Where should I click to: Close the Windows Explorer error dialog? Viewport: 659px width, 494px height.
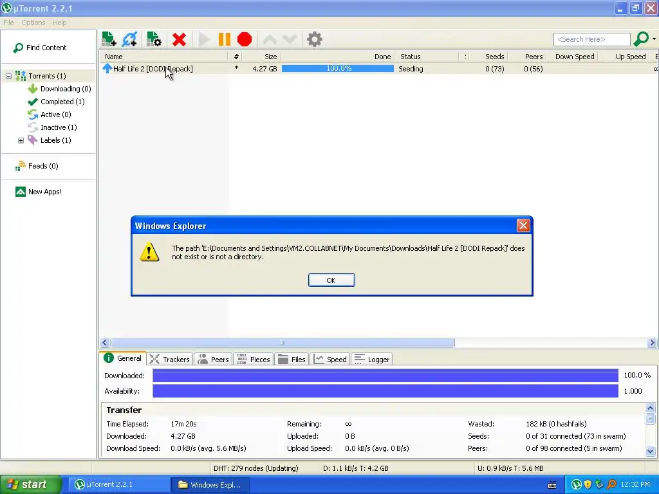pos(523,226)
